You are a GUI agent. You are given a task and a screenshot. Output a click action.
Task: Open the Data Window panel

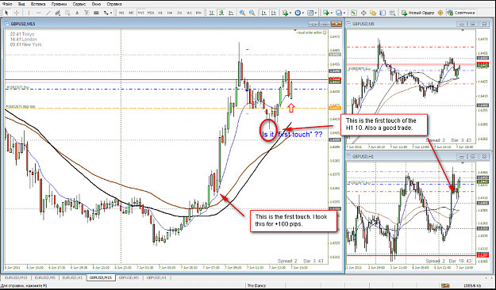coord(363,13)
